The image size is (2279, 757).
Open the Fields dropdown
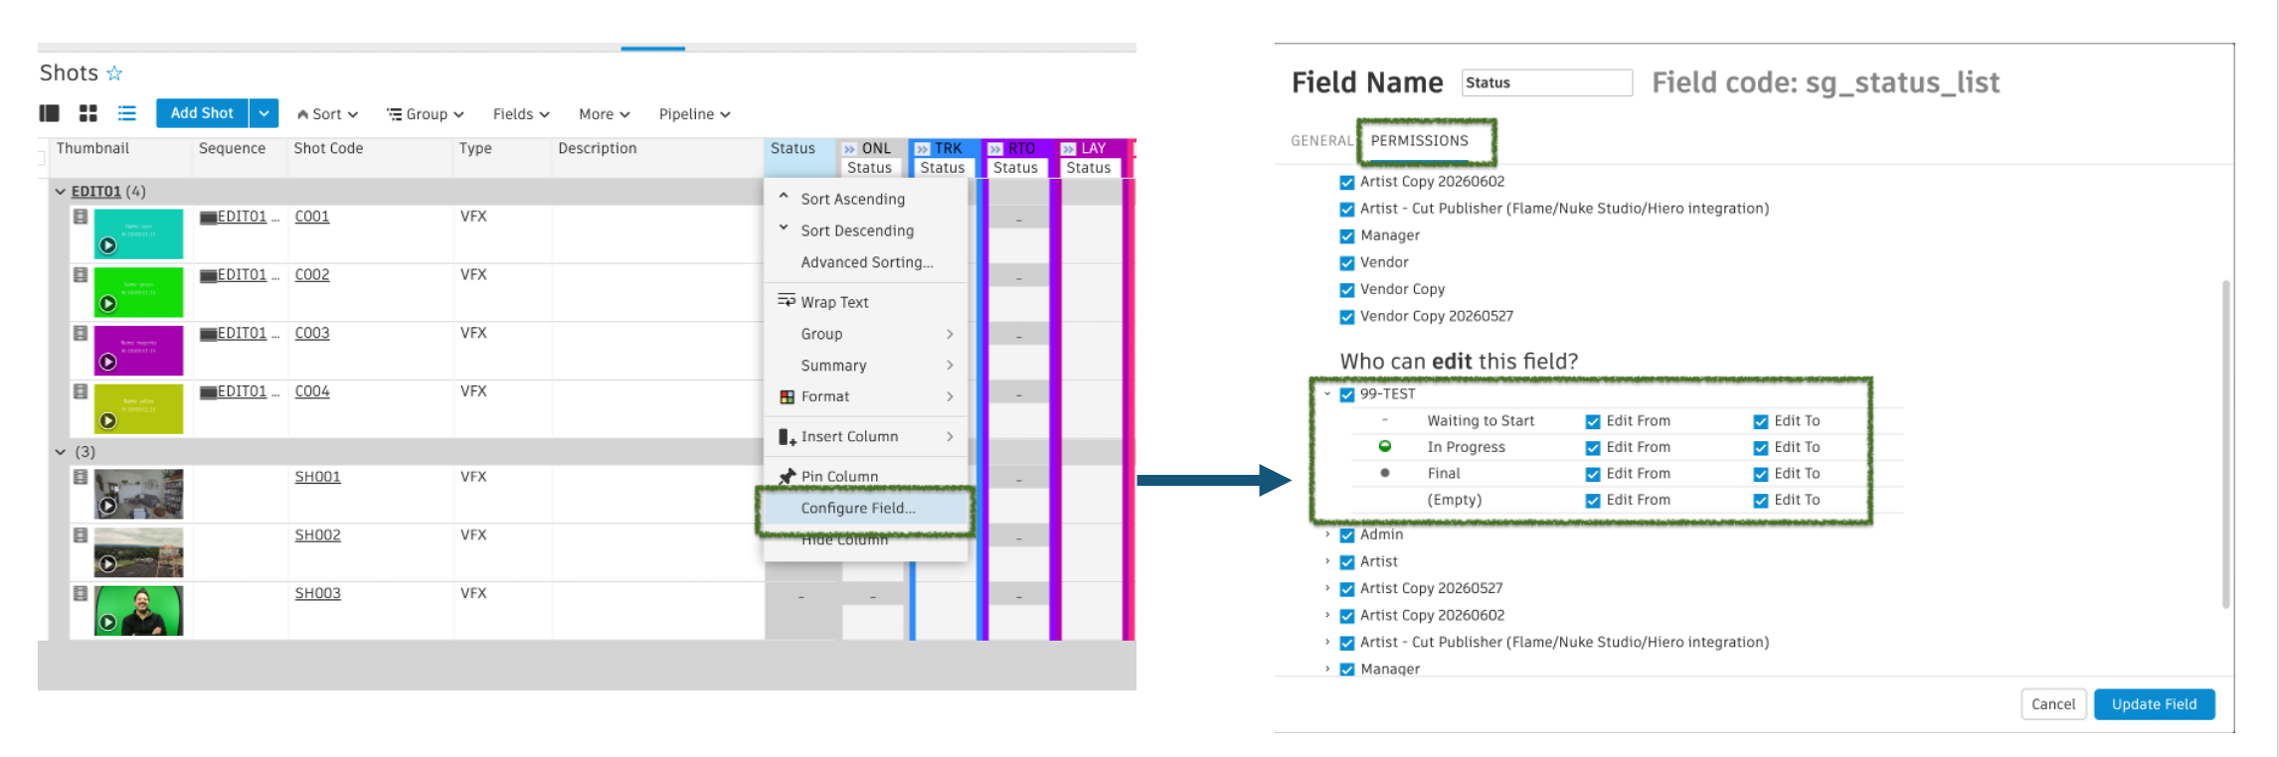(x=521, y=114)
